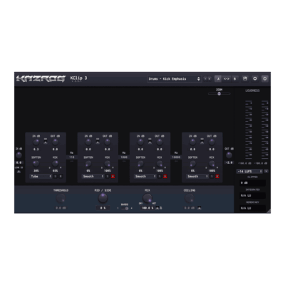The width and height of the screenshot is (285, 285).
Task: Click the Ceiling knob
Action: [190, 198]
